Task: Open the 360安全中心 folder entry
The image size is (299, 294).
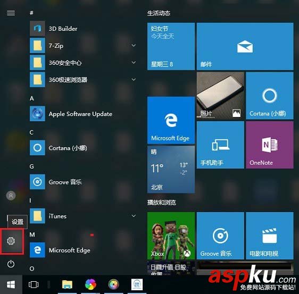Action: coord(83,63)
